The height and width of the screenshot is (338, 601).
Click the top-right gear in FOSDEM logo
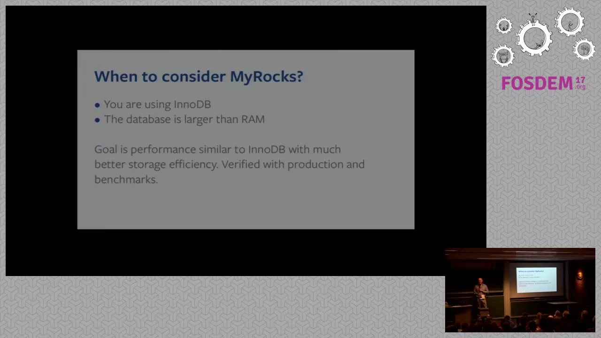tap(570, 22)
